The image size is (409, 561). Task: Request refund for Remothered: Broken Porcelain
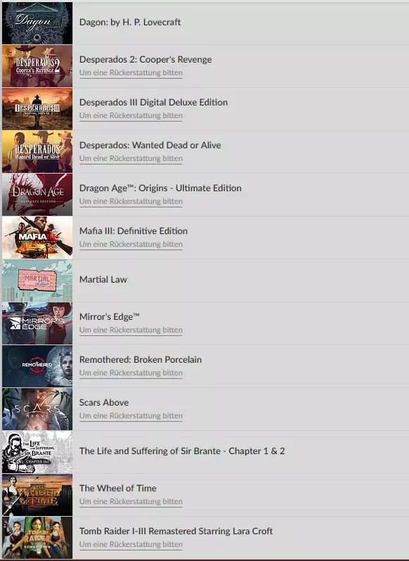click(131, 373)
